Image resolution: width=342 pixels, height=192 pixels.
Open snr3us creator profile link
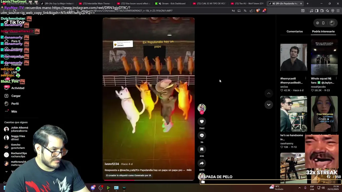pos(284,87)
